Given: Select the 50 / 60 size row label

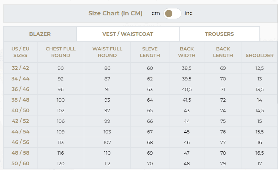Looking at the screenshot, I should 20,163.
